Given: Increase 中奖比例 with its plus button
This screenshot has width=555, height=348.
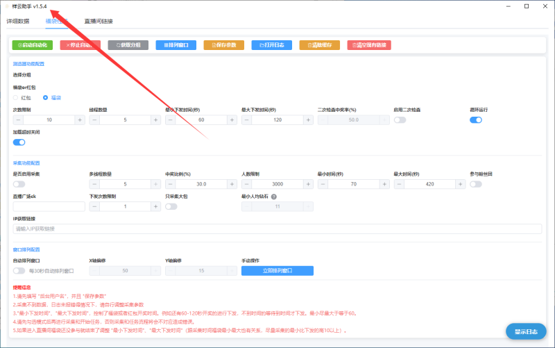Looking at the screenshot, I should 232,184.
